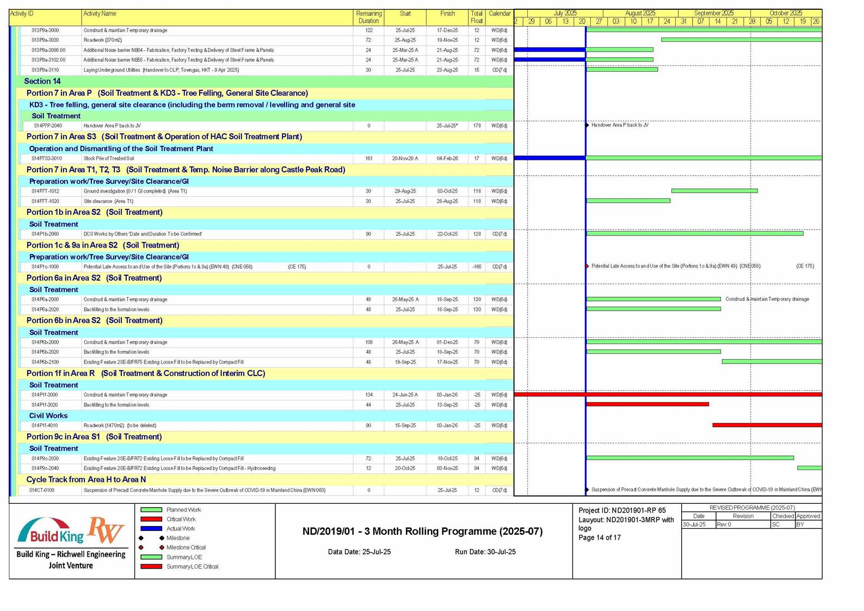This screenshot has height=611, width=864.
Task: Click the green Gantt bar for DCS Works
Action: tap(695, 233)
